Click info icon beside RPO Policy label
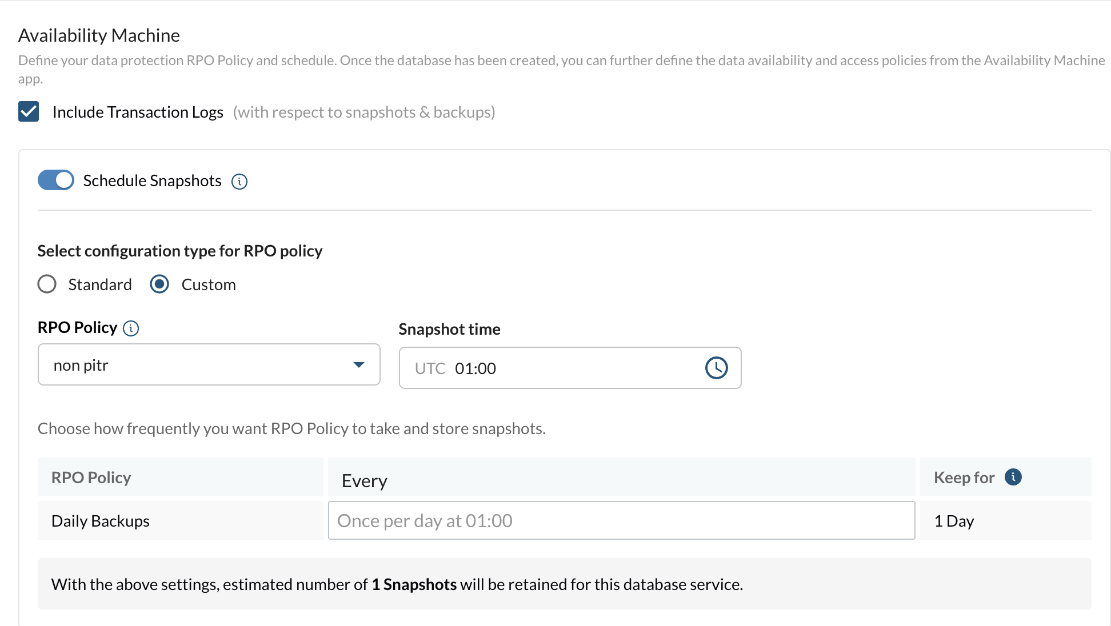This screenshot has height=626, width=1111. 131,328
